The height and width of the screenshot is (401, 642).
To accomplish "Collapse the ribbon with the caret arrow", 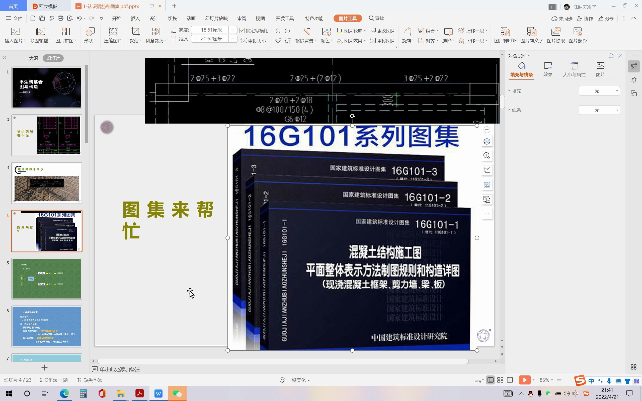I will [633, 18].
